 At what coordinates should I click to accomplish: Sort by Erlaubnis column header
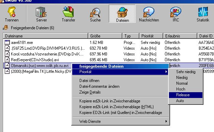click(180, 36)
